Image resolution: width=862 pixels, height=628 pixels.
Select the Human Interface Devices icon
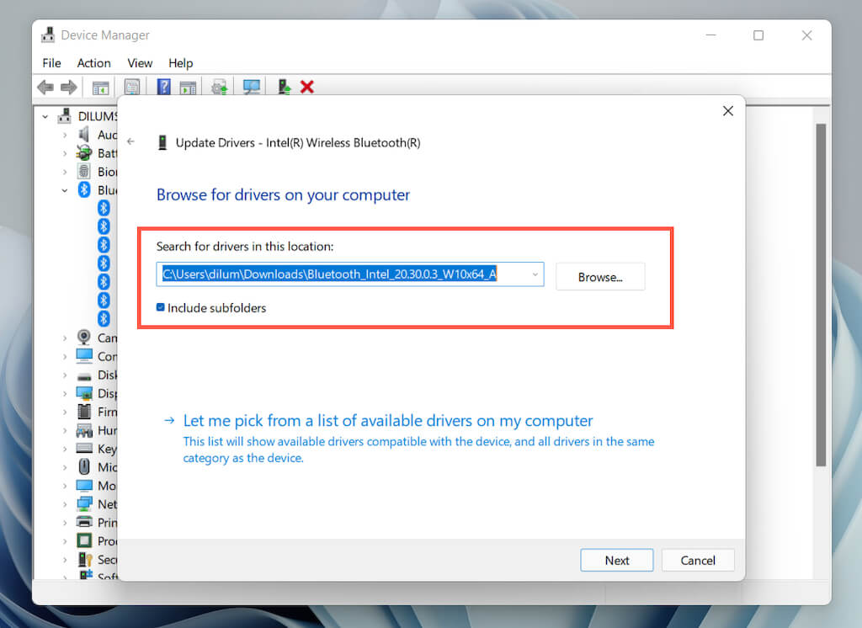click(x=84, y=430)
